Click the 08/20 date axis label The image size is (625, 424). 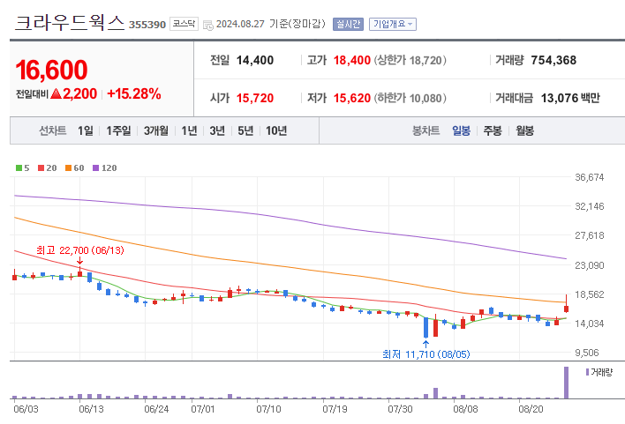tap(531, 409)
